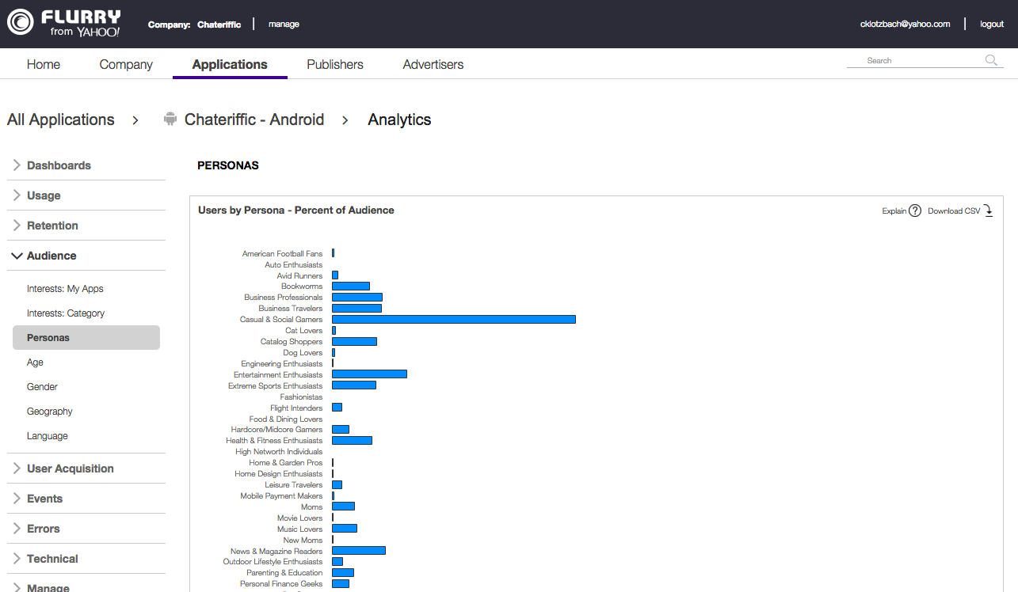This screenshot has width=1018, height=592.
Task: Click the search magnifying glass icon
Action: 989,59
